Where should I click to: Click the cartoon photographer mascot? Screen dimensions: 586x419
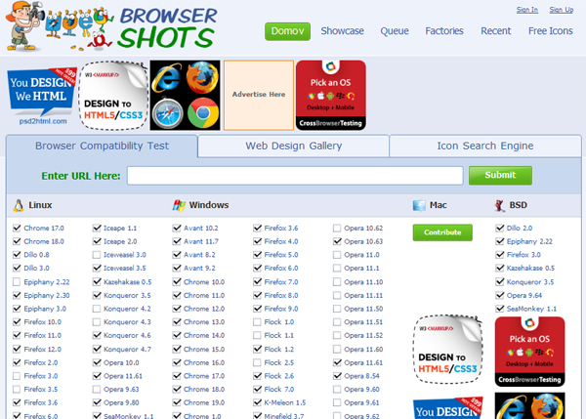pos(25,25)
